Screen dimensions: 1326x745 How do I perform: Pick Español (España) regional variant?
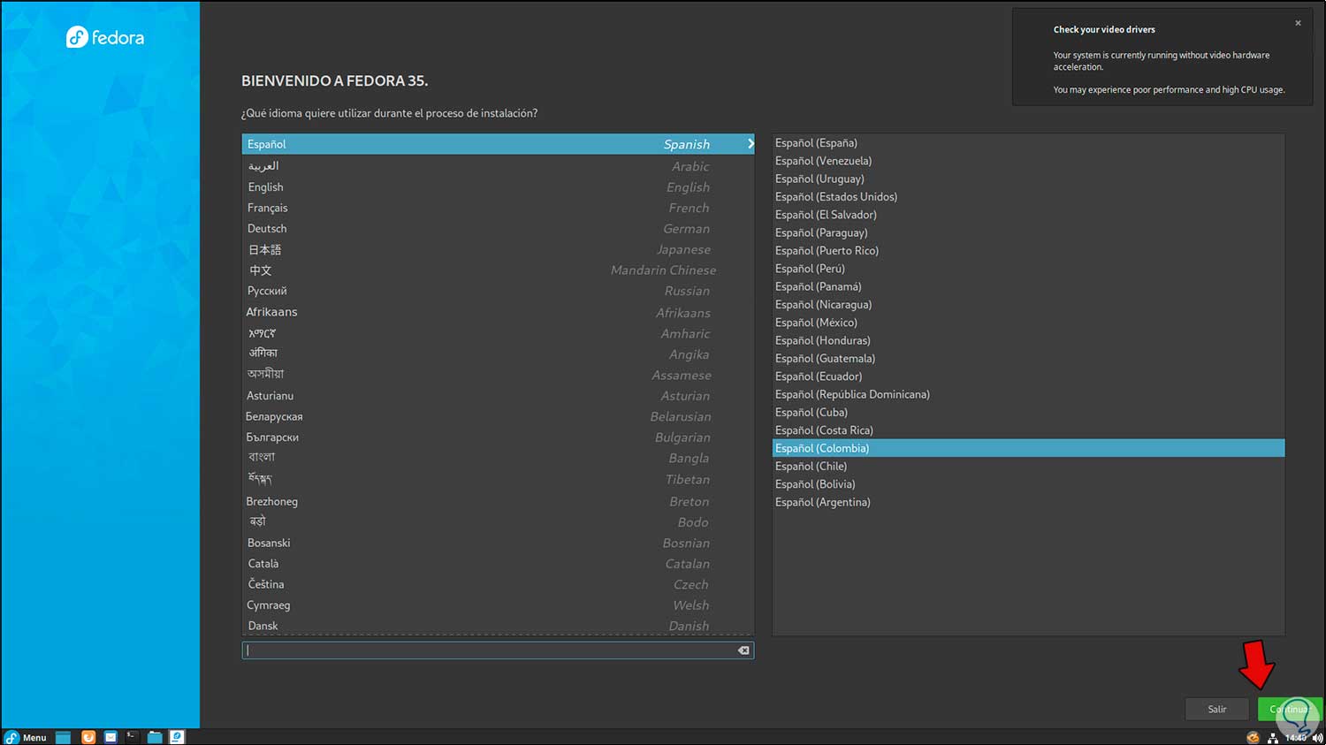pos(816,143)
